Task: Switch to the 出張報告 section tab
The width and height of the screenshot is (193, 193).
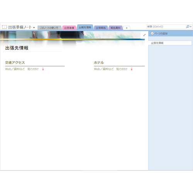Action: click(101, 28)
